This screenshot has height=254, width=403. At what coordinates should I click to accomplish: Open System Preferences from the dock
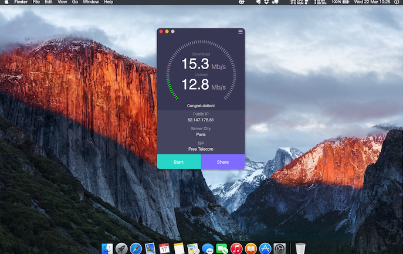[280, 248]
